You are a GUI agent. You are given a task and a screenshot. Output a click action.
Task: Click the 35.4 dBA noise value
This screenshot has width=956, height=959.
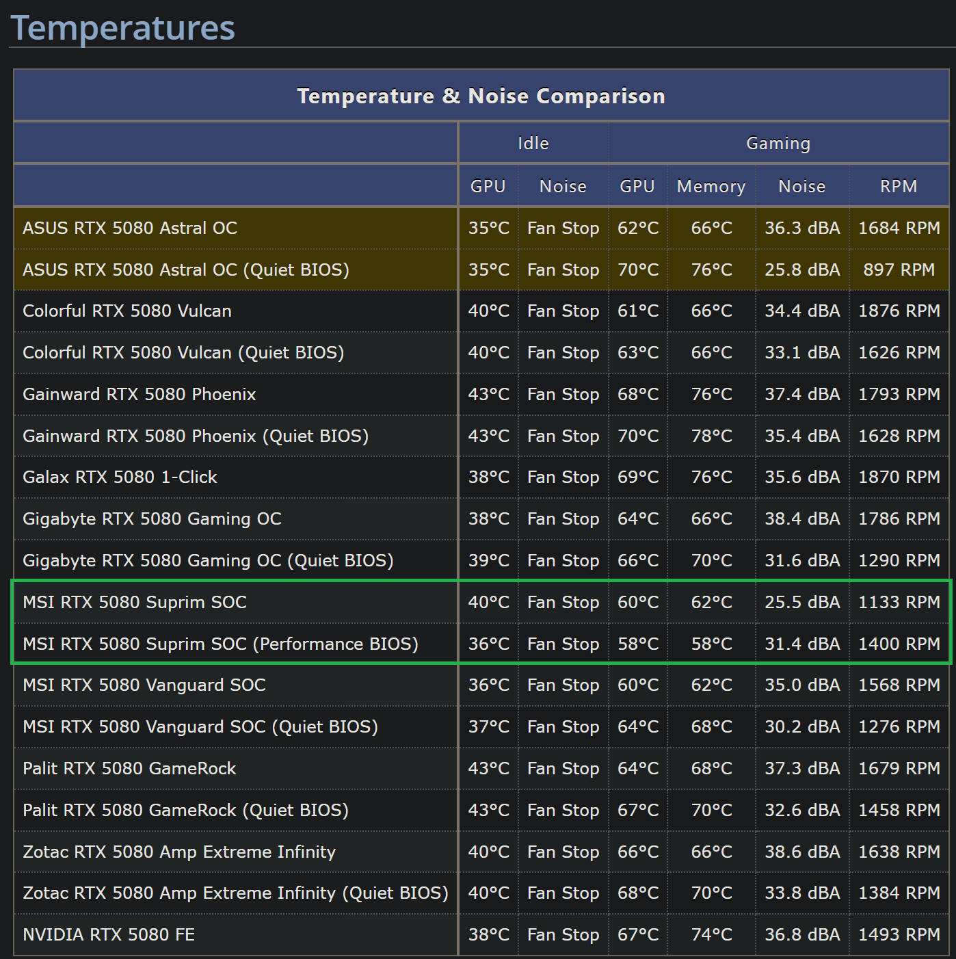[x=802, y=436]
